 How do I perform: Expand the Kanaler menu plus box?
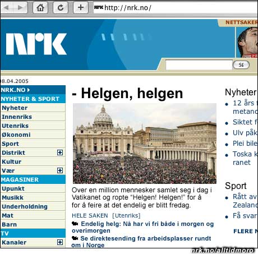60,242
